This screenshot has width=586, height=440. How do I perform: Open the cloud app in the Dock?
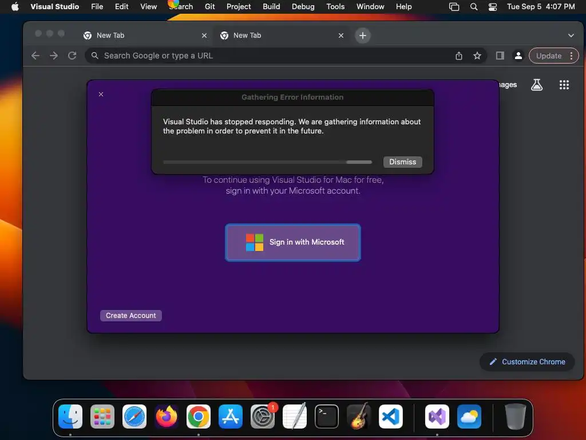pos(469,417)
